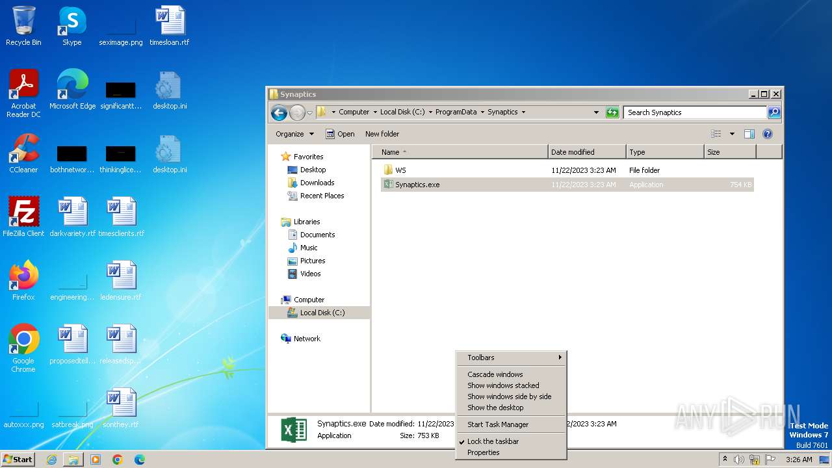Select the seximage.png desktop file
The height and width of the screenshot is (468, 832).
(x=121, y=26)
